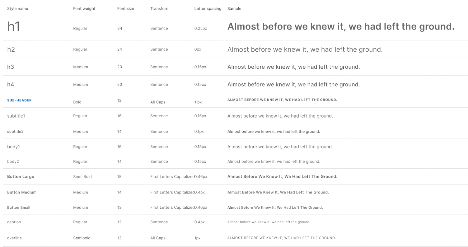
Task: Click the Font size column header
Action: pos(125,8)
